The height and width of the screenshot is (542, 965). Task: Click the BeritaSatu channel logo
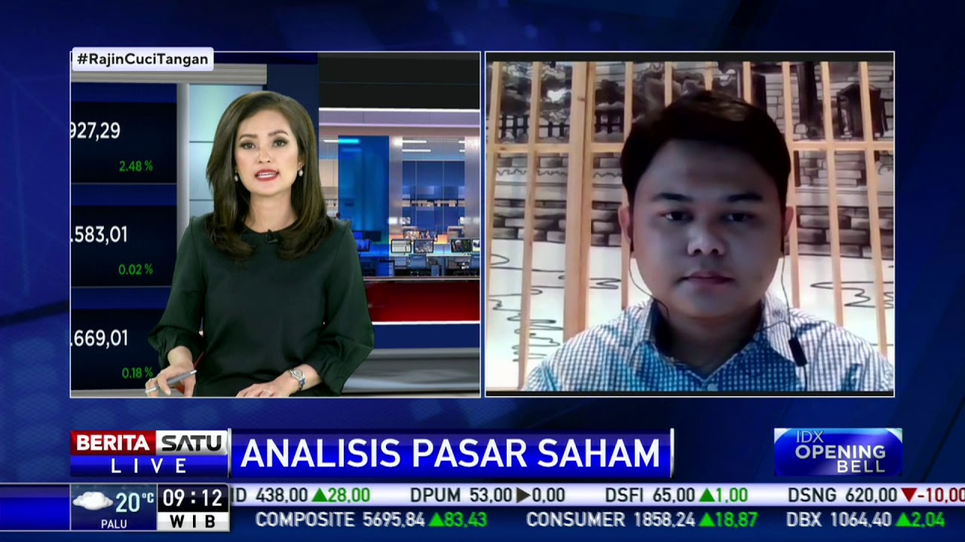click(x=149, y=443)
